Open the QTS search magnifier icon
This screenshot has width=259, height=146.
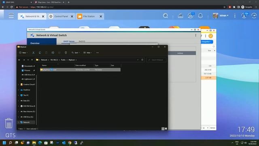pos(166,16)
